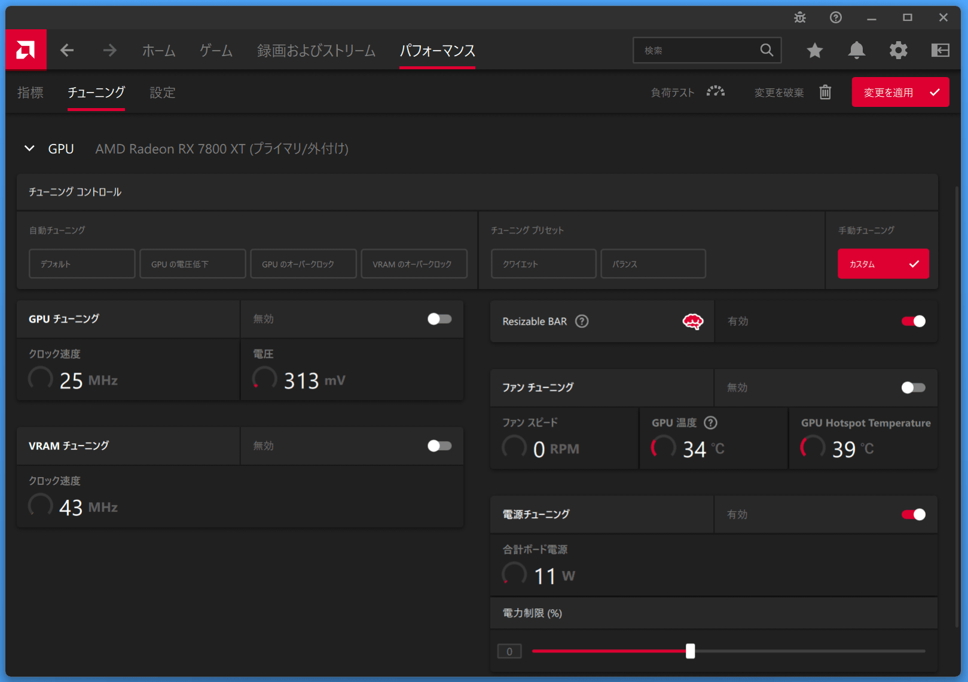
Task: Select GPU のオーバークロック option
Action: coord(303,263)
